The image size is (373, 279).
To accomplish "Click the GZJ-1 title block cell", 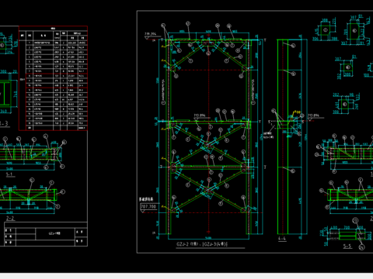I will click(55, 233).
